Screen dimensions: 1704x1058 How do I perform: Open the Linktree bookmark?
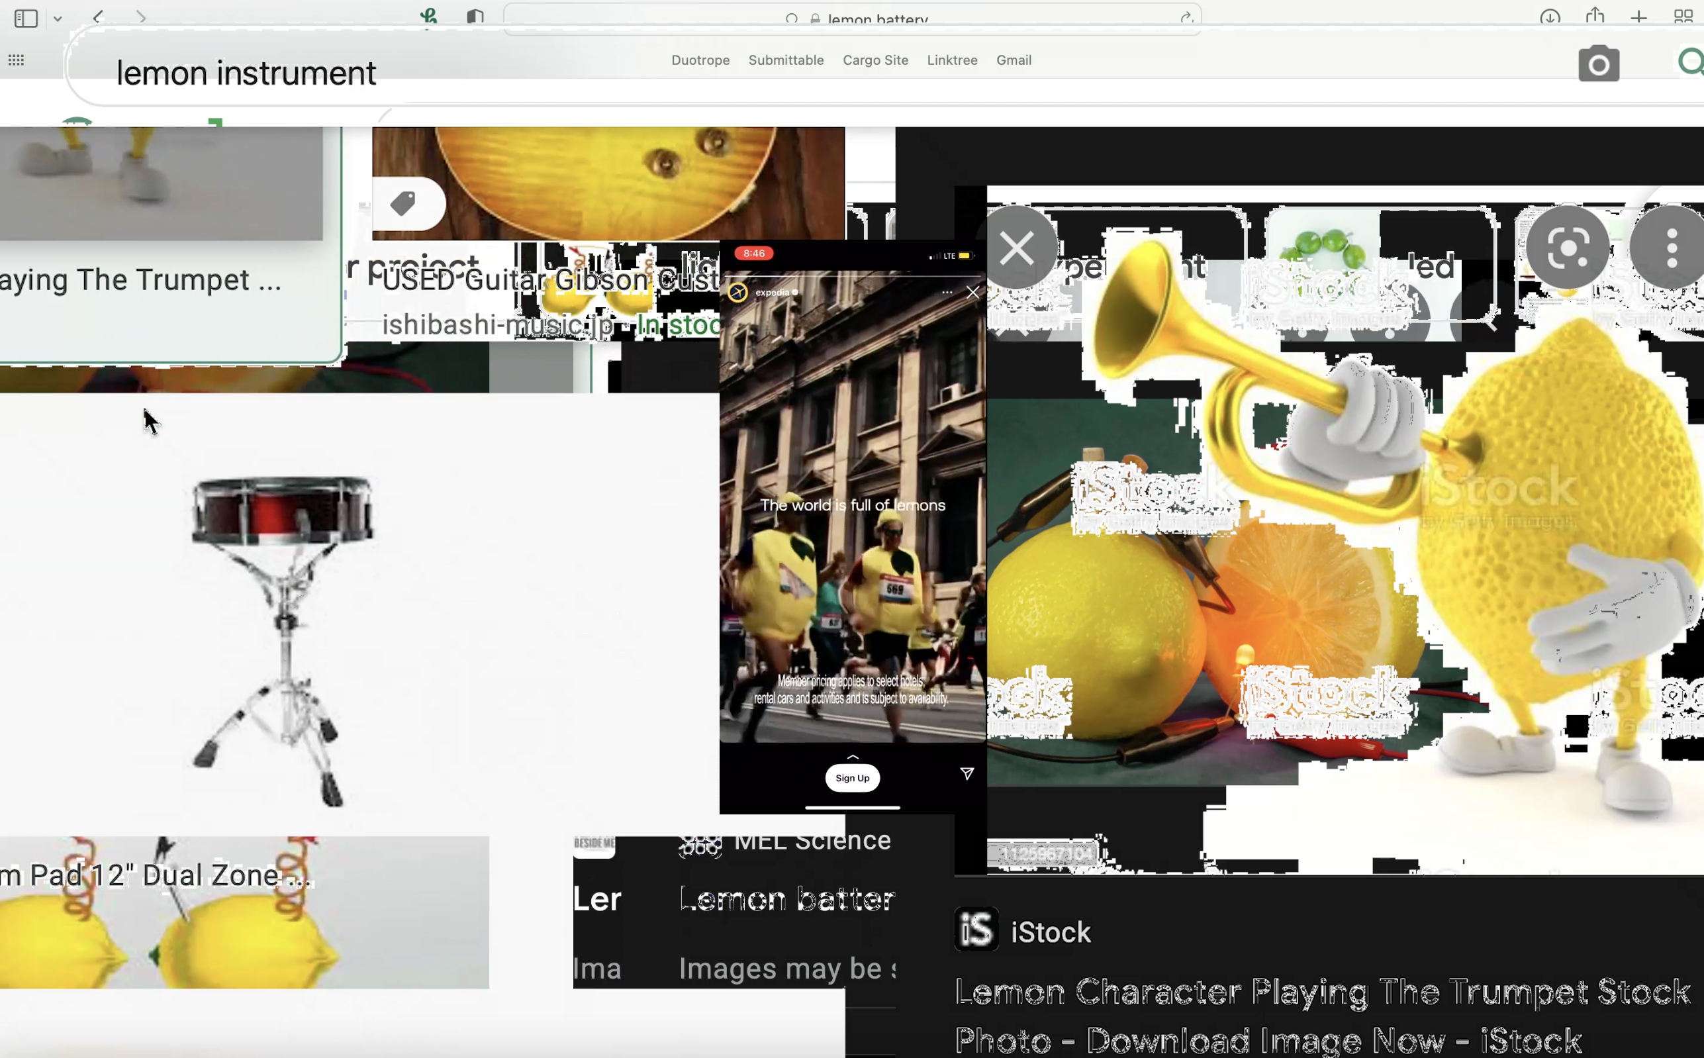tap(952, 60)
